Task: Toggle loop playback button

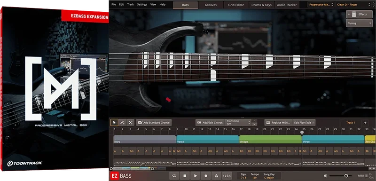Action: click(x=174, y=176)
